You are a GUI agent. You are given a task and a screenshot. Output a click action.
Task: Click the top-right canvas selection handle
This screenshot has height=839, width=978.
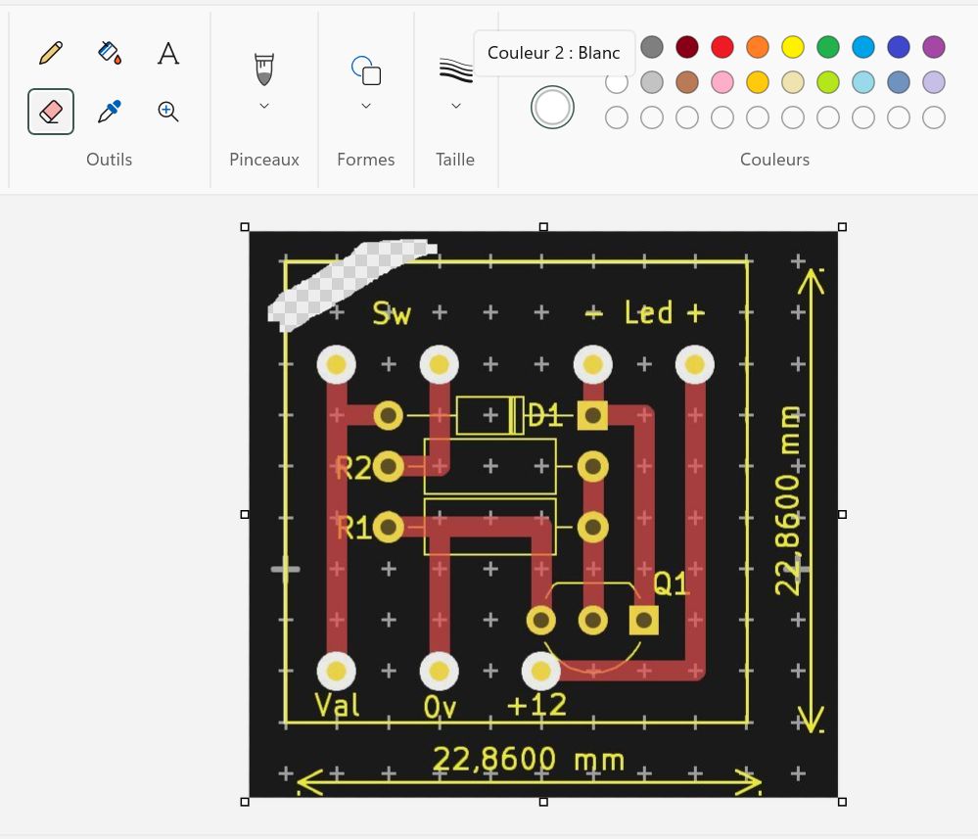click(x=842, y=227)
